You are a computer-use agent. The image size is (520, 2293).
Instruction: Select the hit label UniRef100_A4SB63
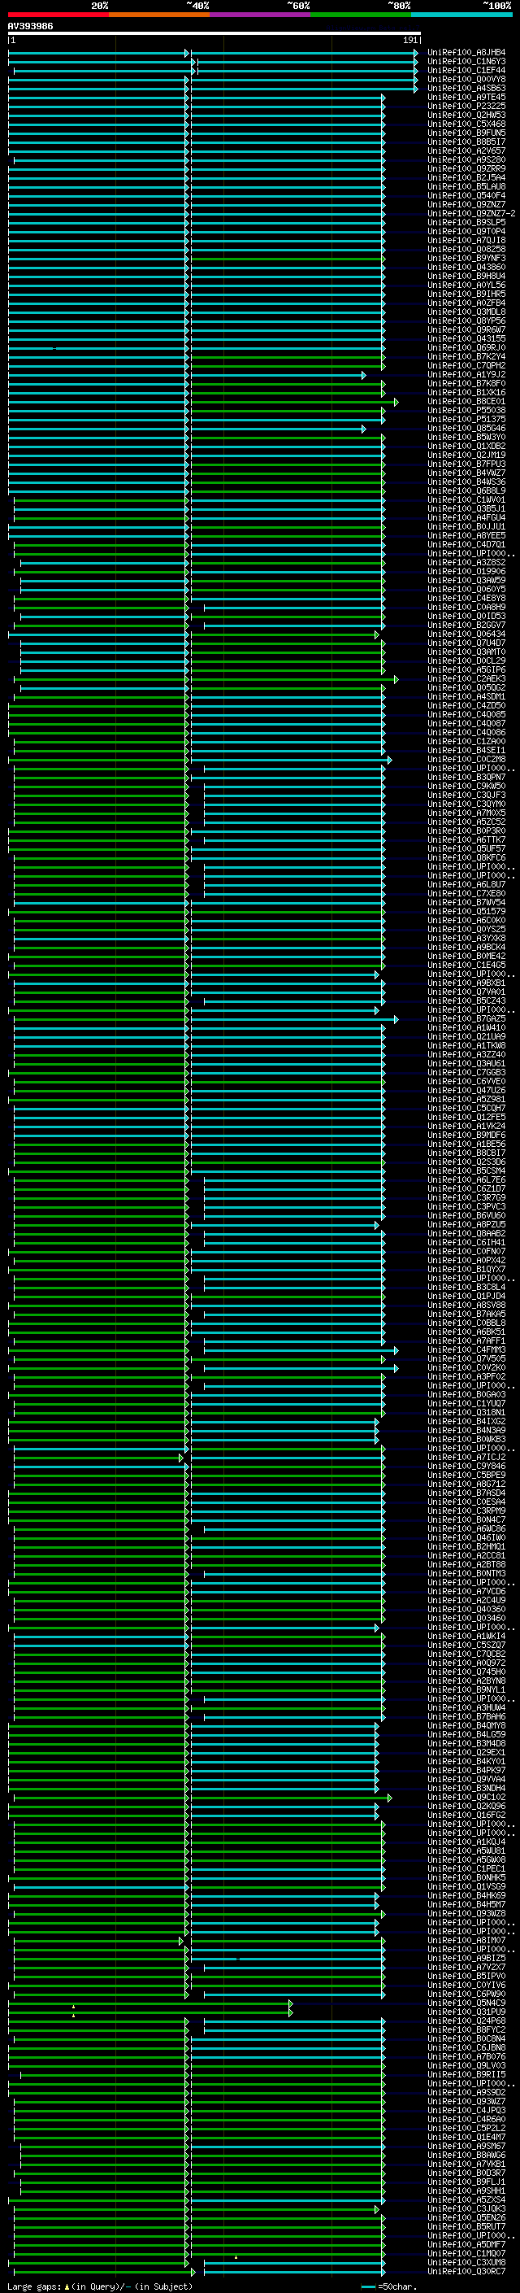466,88
